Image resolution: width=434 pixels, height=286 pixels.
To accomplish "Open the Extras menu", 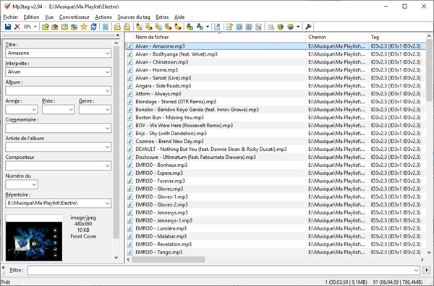I will [162, 17].
